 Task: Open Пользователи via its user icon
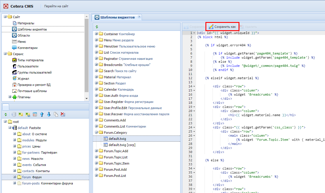click(14, 66)
